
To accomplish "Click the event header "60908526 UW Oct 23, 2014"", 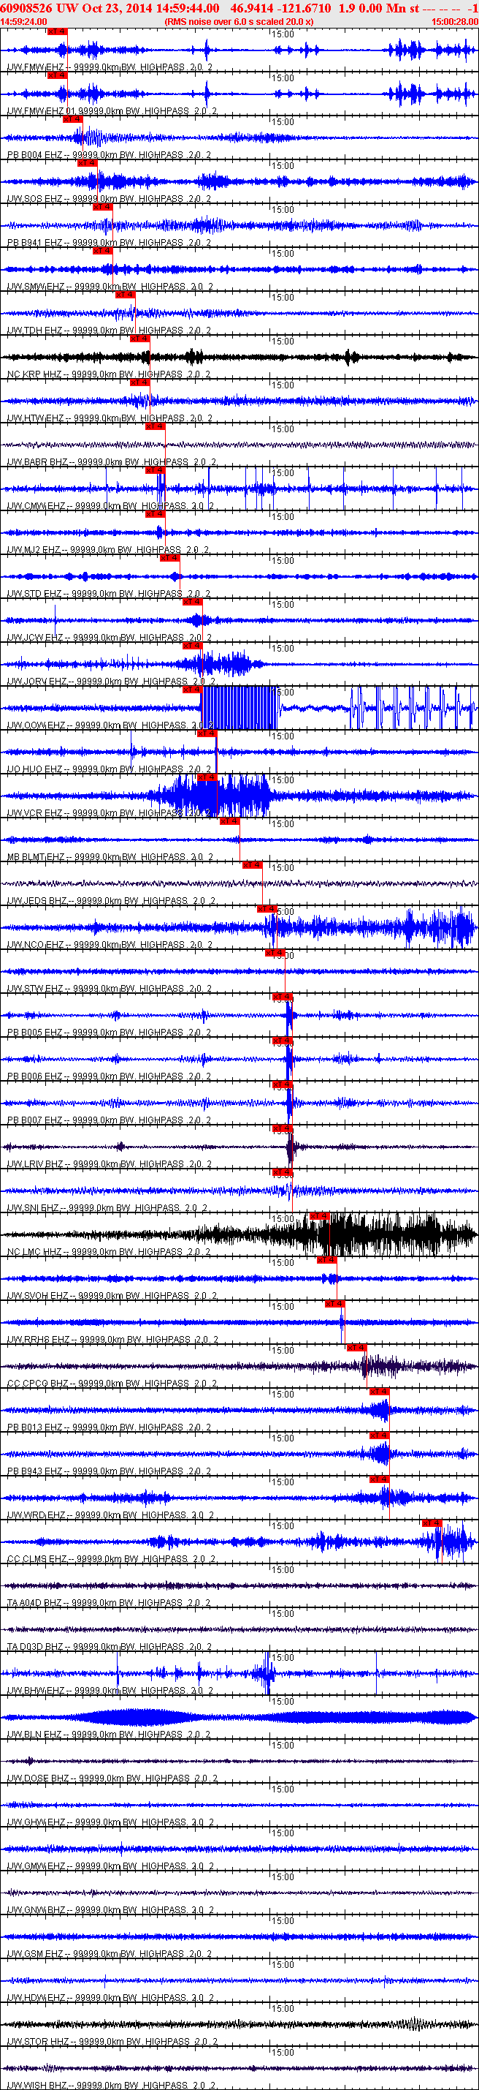I will 76,7.
